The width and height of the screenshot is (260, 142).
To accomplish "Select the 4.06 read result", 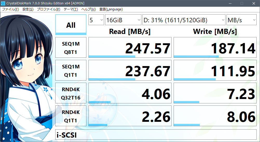I will point(130,93).
